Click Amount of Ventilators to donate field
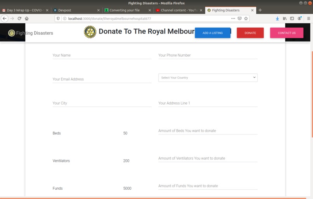The image size is (313, 199). tap(208, 158)
